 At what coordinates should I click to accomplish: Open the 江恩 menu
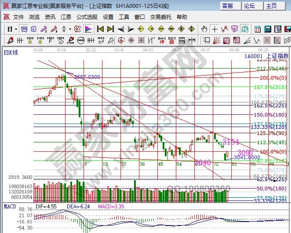pyautogui.click(x=66, y=17)
